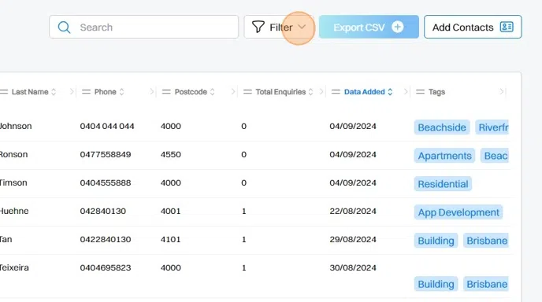
Task: Click the drag handle icon beside Total Enquiries
Action: point(247,92)
